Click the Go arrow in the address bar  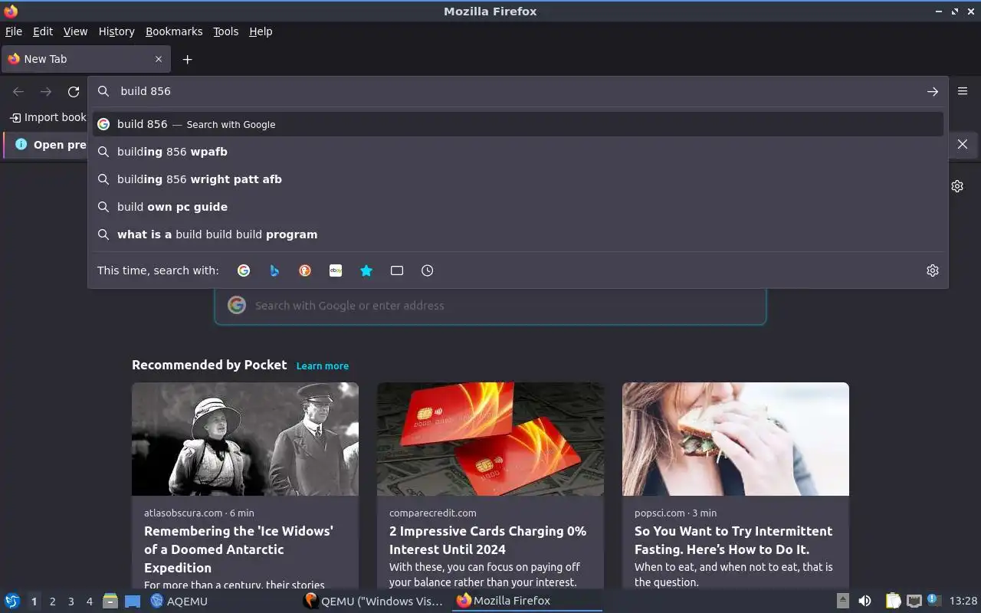click(x=933, y=91)
